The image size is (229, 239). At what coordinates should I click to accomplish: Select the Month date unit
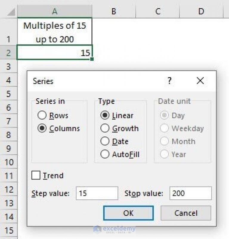(165, 141)
